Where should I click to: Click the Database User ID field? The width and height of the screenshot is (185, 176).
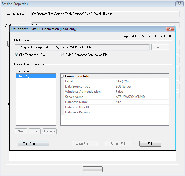click(141, 107)
